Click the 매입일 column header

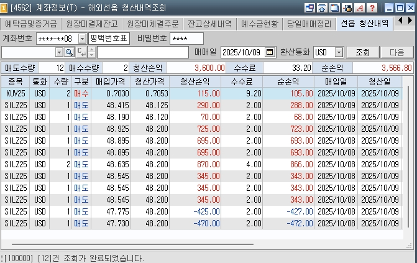pos(336,81)
